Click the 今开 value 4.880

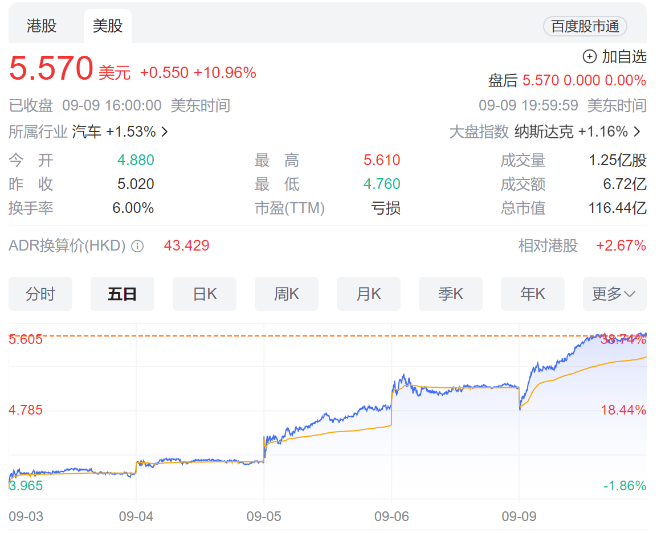(136, 160)
